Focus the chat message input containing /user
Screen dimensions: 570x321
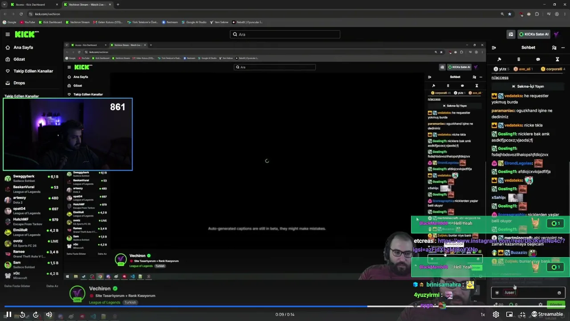click(x=528, y=292)
